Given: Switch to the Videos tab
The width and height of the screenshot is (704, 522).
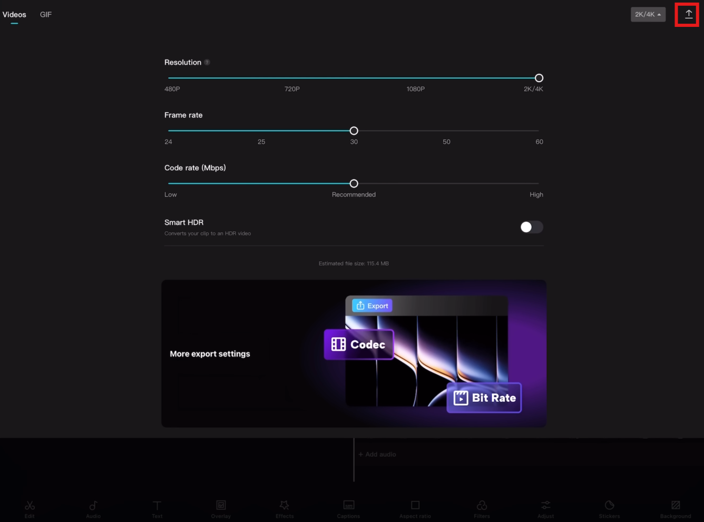Looking at the screenshot, I should click(x=14, y=14).
